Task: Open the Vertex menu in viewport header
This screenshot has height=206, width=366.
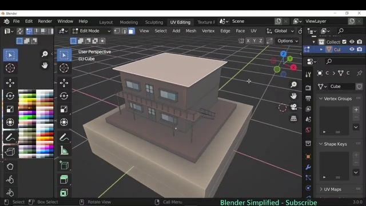Action: click(x=208, y=31)
